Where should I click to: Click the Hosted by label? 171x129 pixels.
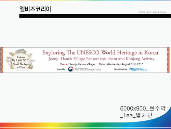[x=61, y=69]
